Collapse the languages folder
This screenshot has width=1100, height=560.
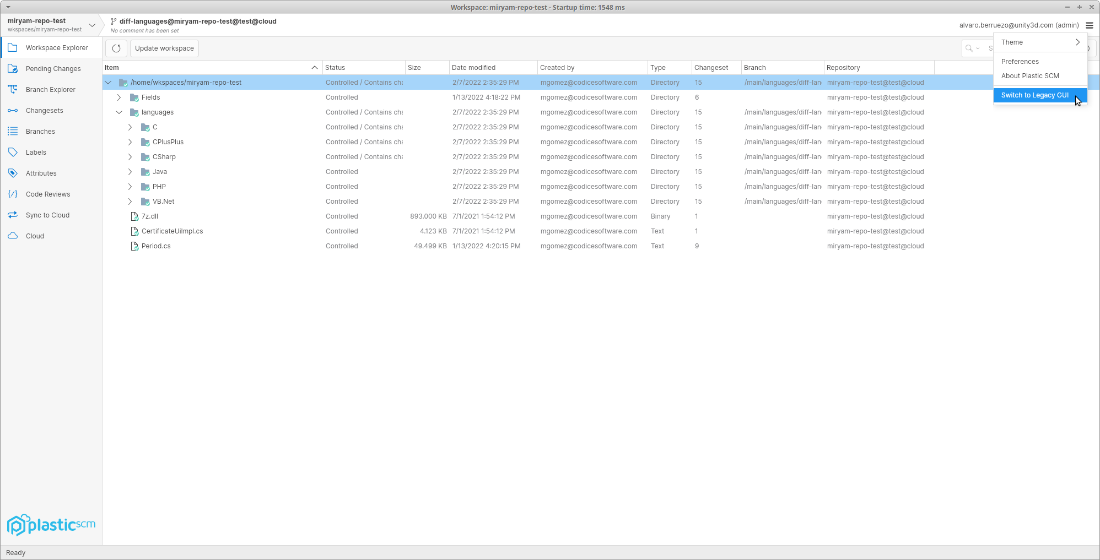coord(119,112)
